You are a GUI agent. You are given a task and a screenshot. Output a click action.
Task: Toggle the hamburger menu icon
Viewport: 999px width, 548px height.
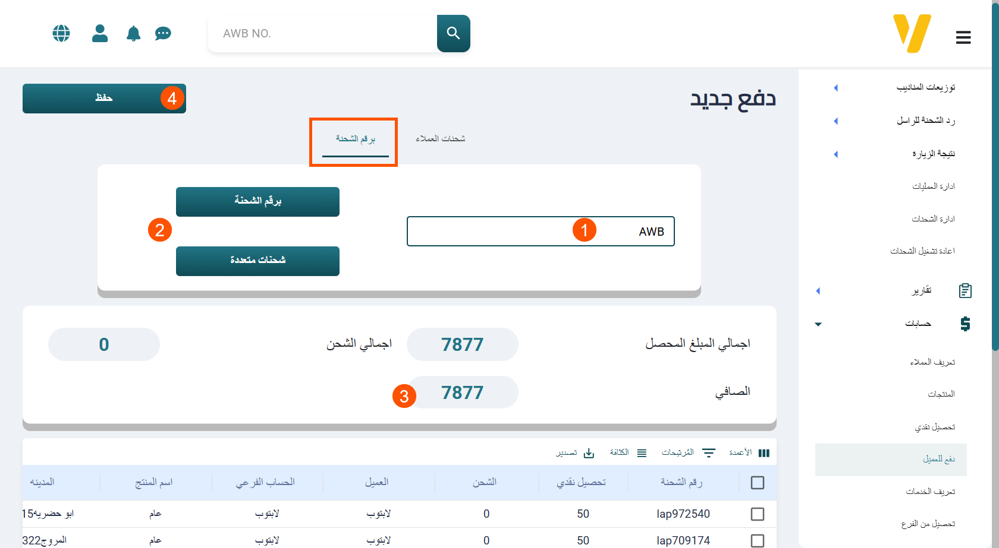tap(963, 37)
